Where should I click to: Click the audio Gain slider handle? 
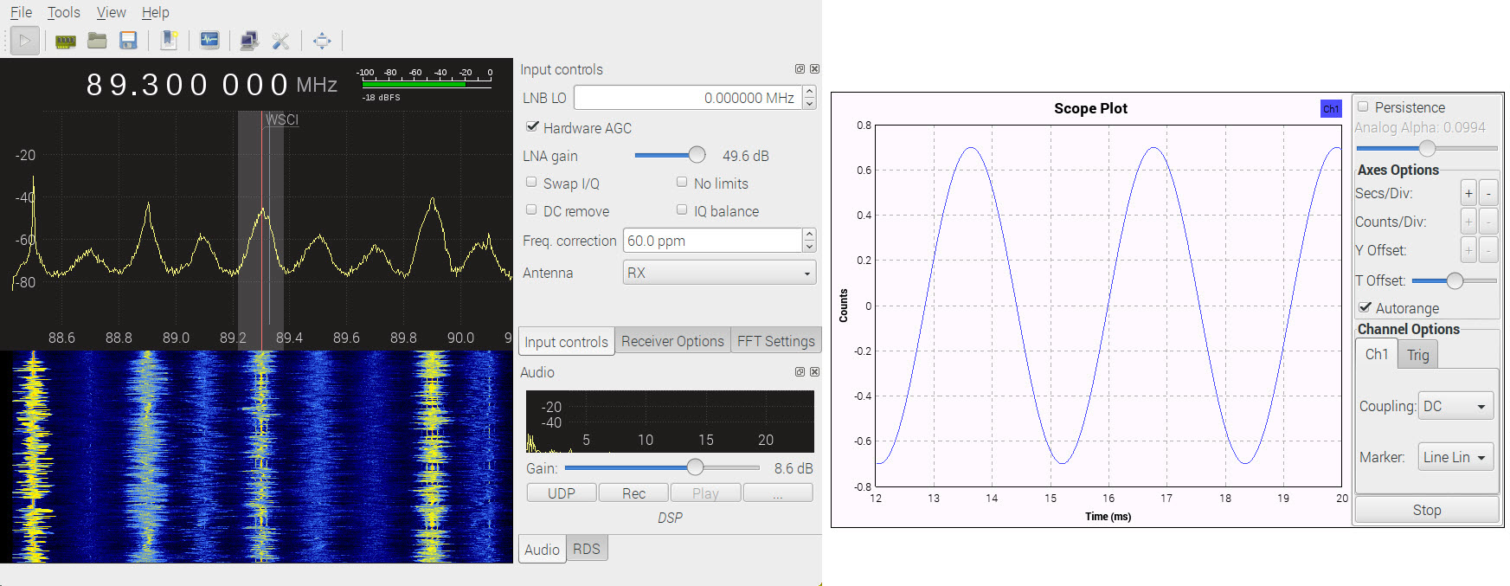(695, 467)
